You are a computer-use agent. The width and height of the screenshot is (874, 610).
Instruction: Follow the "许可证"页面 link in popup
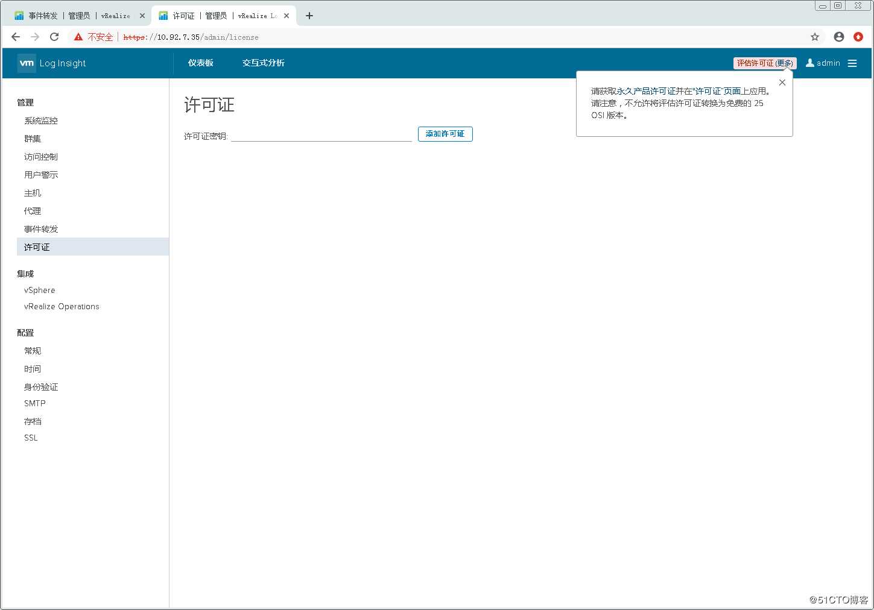pos(717,91)
